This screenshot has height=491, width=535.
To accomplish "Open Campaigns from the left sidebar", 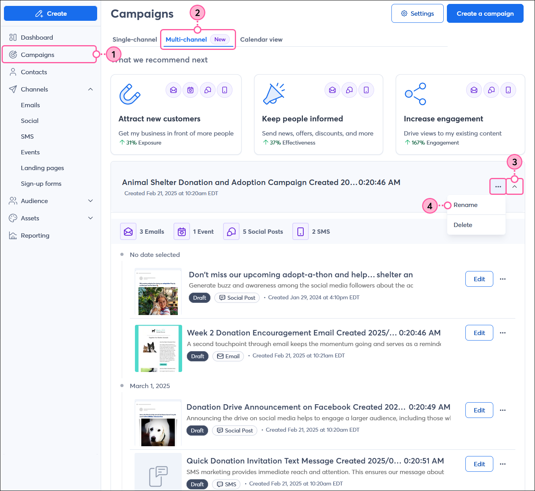I will [37, 55].
